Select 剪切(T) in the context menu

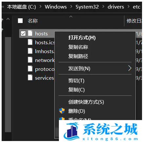[76, 81]
